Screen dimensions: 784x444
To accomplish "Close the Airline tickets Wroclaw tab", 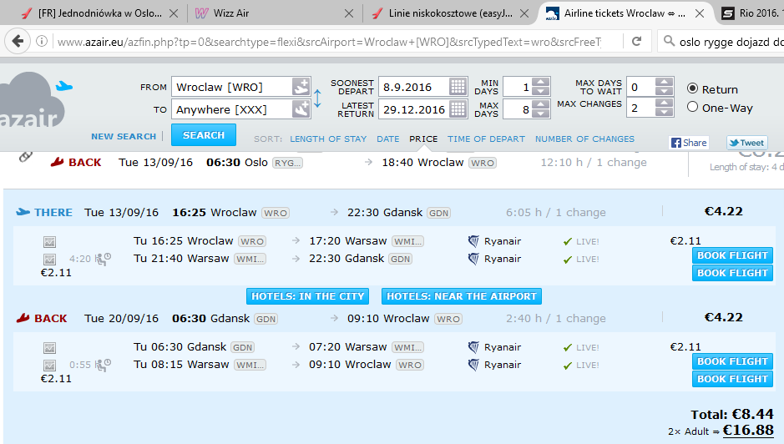I will click(x=700, y=13).
